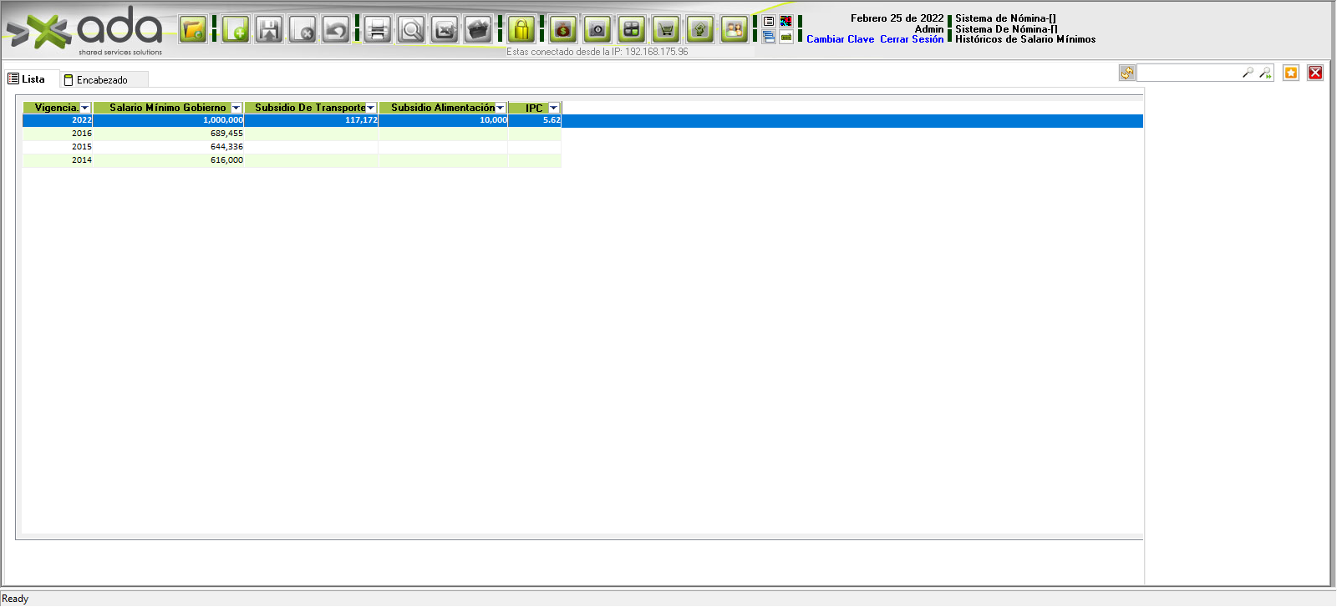Click the Admin user label
Viewport: 1337px width, 607px height.
click(929, 29)
